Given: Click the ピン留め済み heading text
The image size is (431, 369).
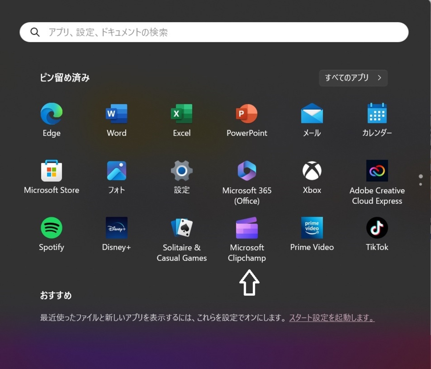Looking at the screenshot, I should [65, 78].
